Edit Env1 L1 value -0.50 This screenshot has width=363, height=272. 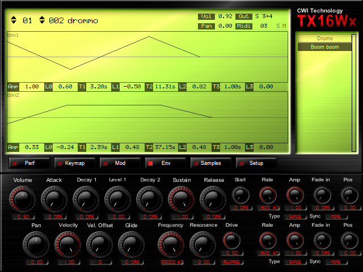point(132,87)
